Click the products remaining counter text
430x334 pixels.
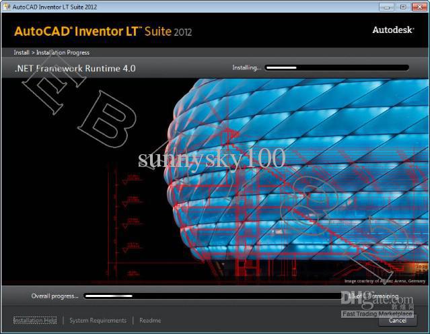click(x=373, y=296)
